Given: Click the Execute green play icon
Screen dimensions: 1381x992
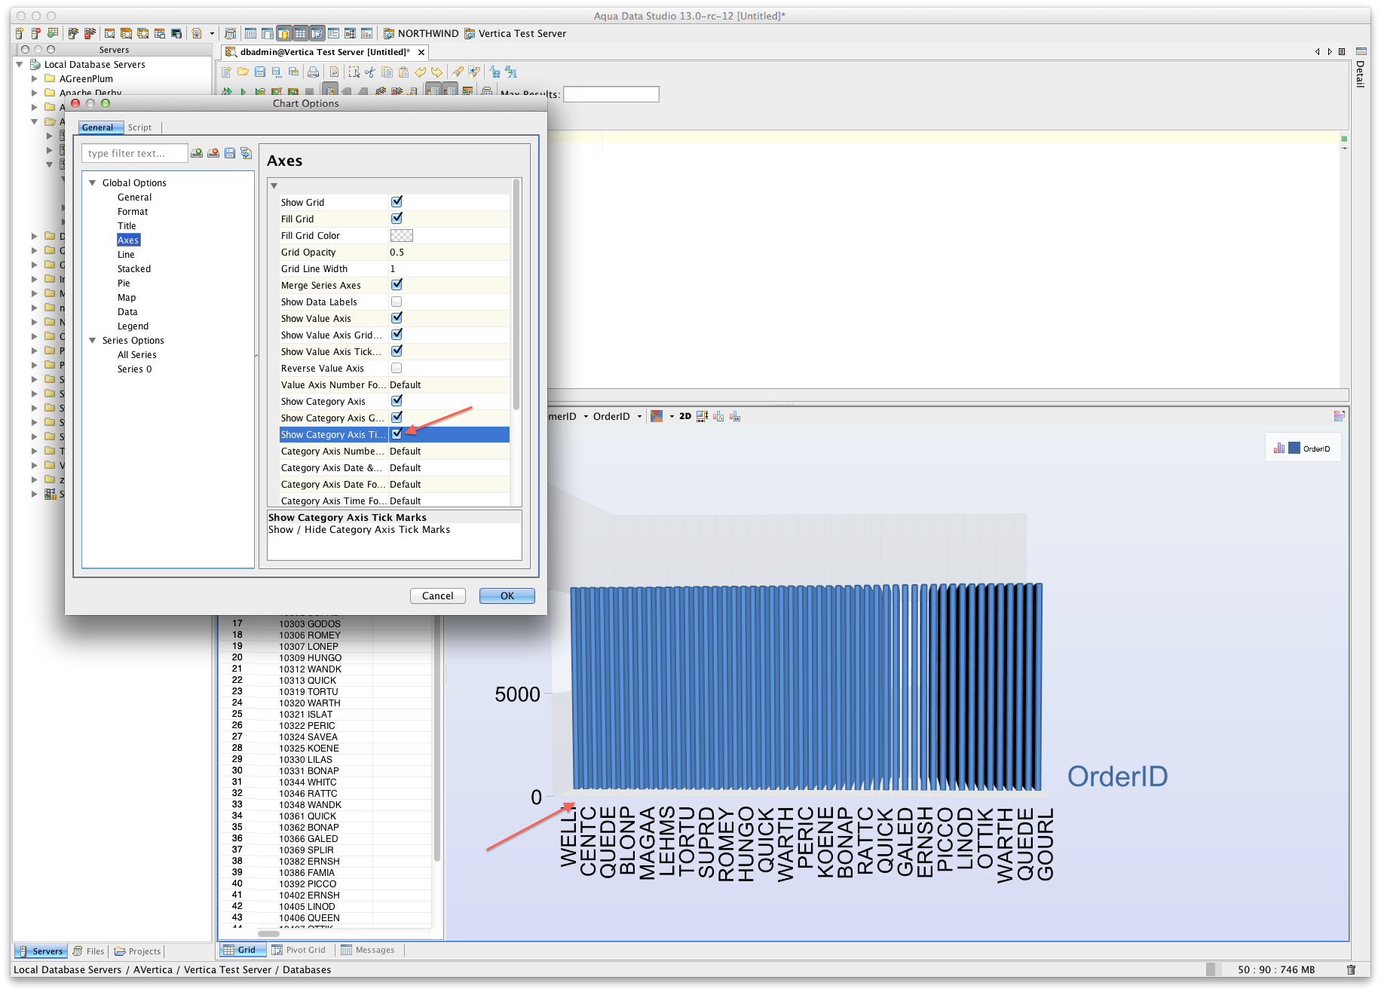Looking at the screenshot, I should click(x=243, y=92).
